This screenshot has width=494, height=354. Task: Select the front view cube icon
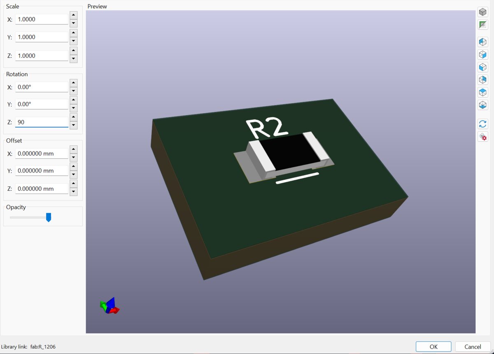click(x=482, y=67)
